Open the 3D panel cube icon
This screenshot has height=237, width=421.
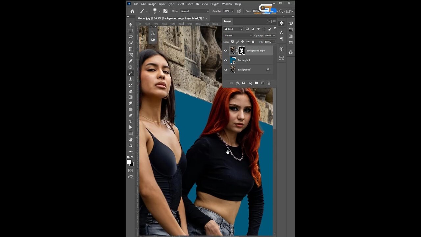coord(282,49)
